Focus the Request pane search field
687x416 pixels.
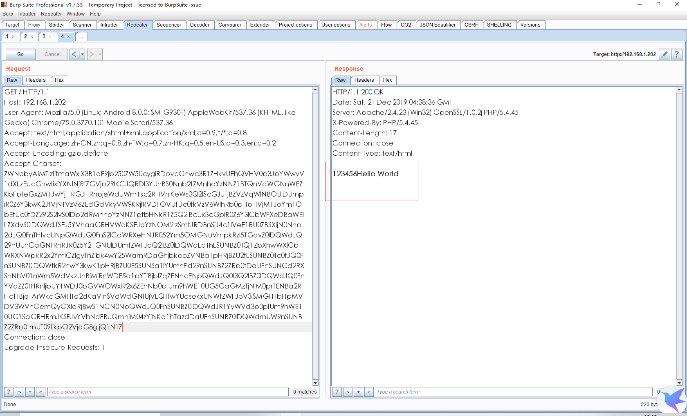pyautogui.click(x=168, y=392)
